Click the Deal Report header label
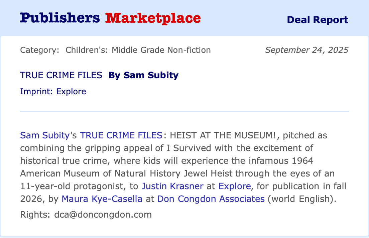This screenshot has height=238, width=369. coord(317,20)
